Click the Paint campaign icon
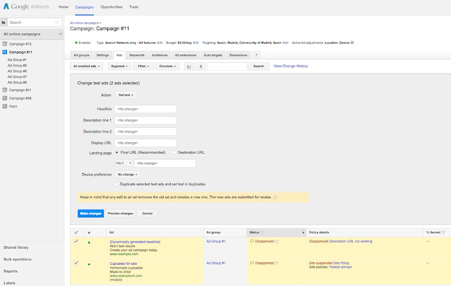 (x=5, y=106)
